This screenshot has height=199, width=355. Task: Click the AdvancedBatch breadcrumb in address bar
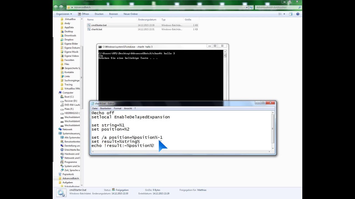pos(82,7)
